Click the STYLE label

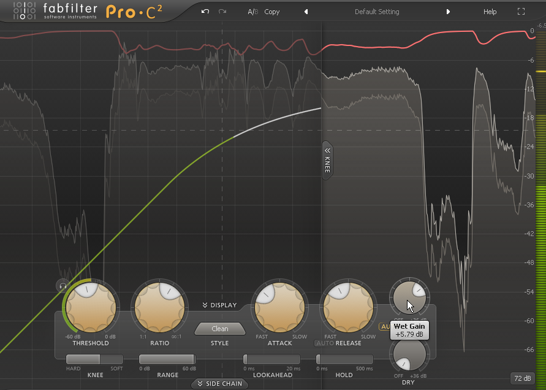pyautogui.click(x=220, y=343)
